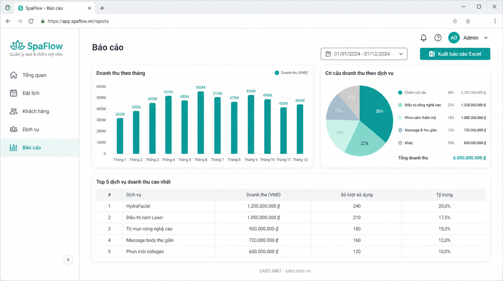Image resolution: width=503 pixels, height=281 pixels.
Task: Click the calendar icon in date range field
Action: pos(328,54)
